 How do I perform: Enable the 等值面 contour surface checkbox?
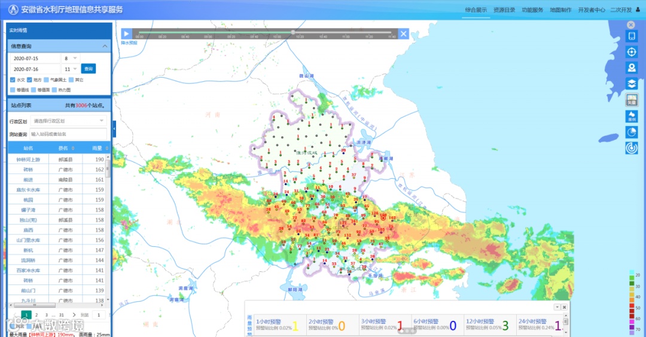[33, 90]
